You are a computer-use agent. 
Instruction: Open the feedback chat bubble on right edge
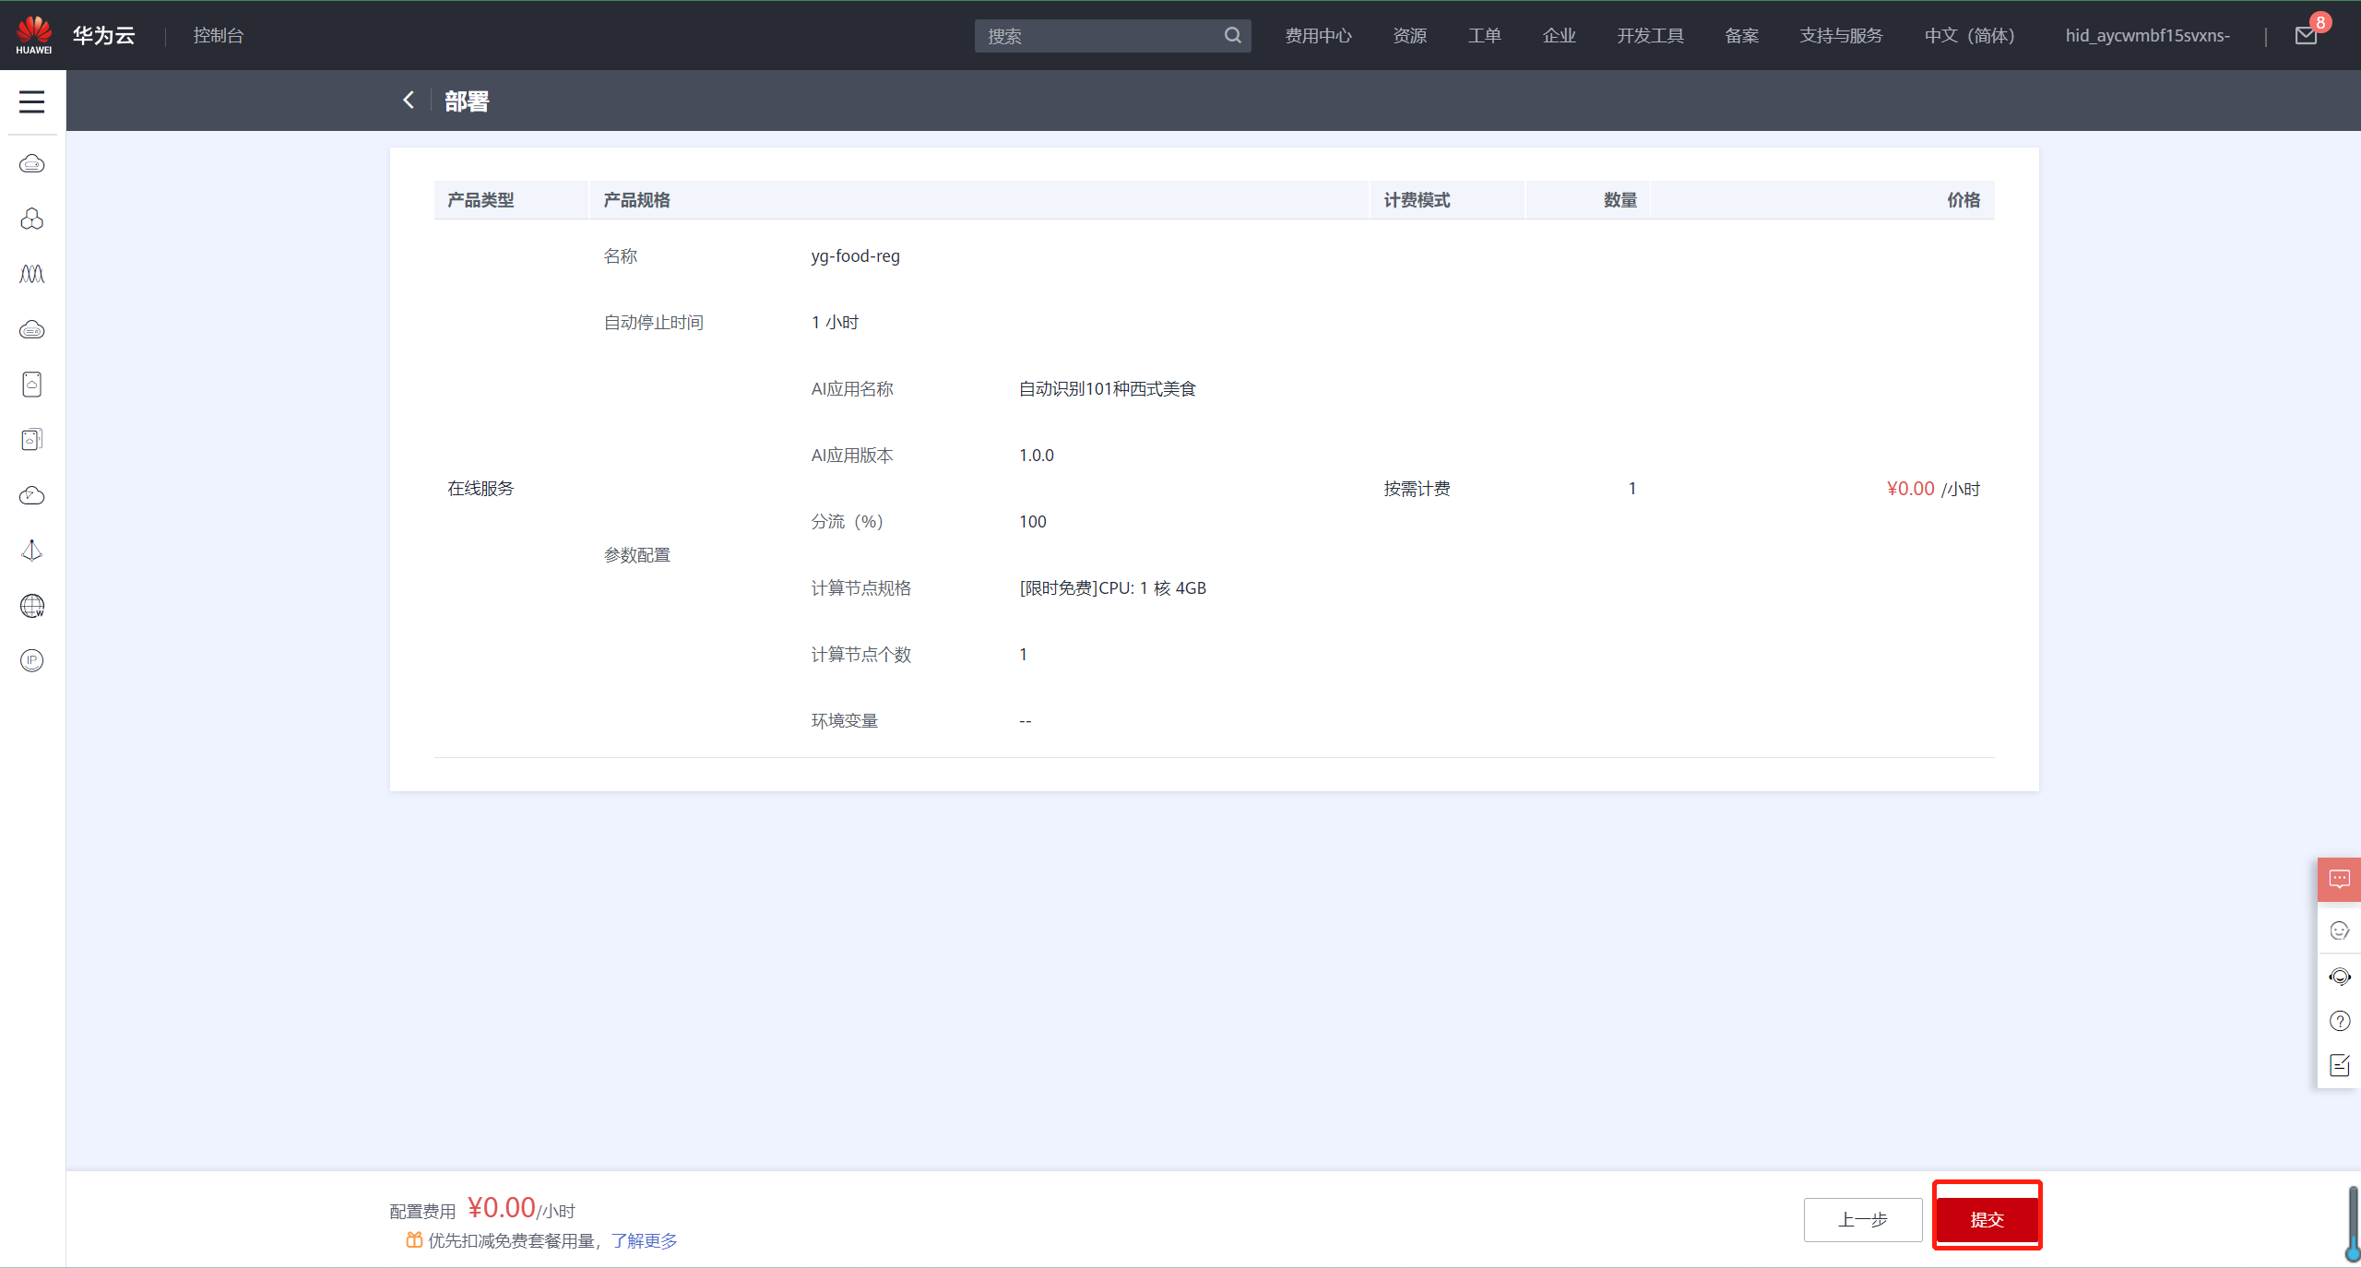[x=2340, y=879]
